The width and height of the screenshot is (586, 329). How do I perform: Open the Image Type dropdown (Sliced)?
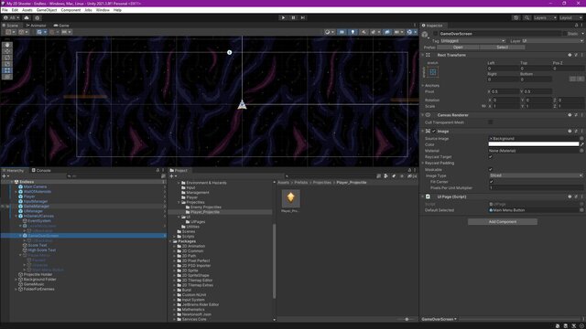point(536,175)
